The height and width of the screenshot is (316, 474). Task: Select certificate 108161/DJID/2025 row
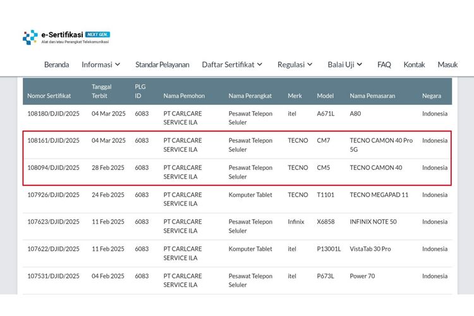pos(54,141)
